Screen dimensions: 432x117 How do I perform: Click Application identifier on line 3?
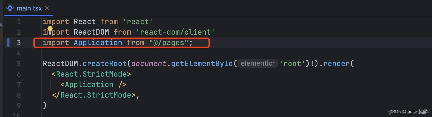click(x=98, y=42)
